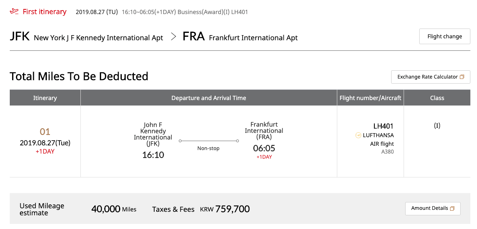This screenshot has width=477, height=229.
Task: Click the 06:05 arrival time
Action: pyautogui.click(x=264, y=148)
